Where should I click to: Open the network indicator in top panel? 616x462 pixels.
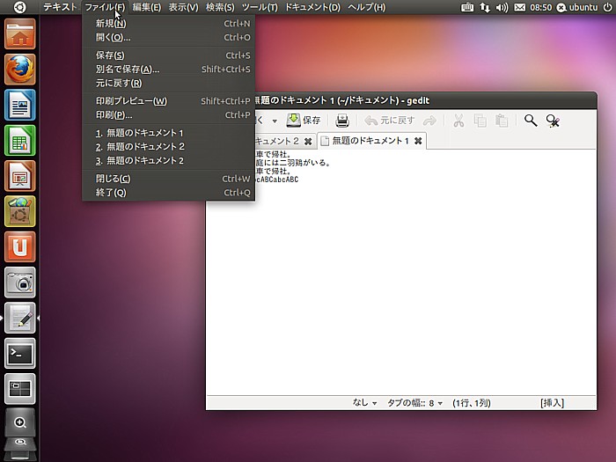click(485, 7)
